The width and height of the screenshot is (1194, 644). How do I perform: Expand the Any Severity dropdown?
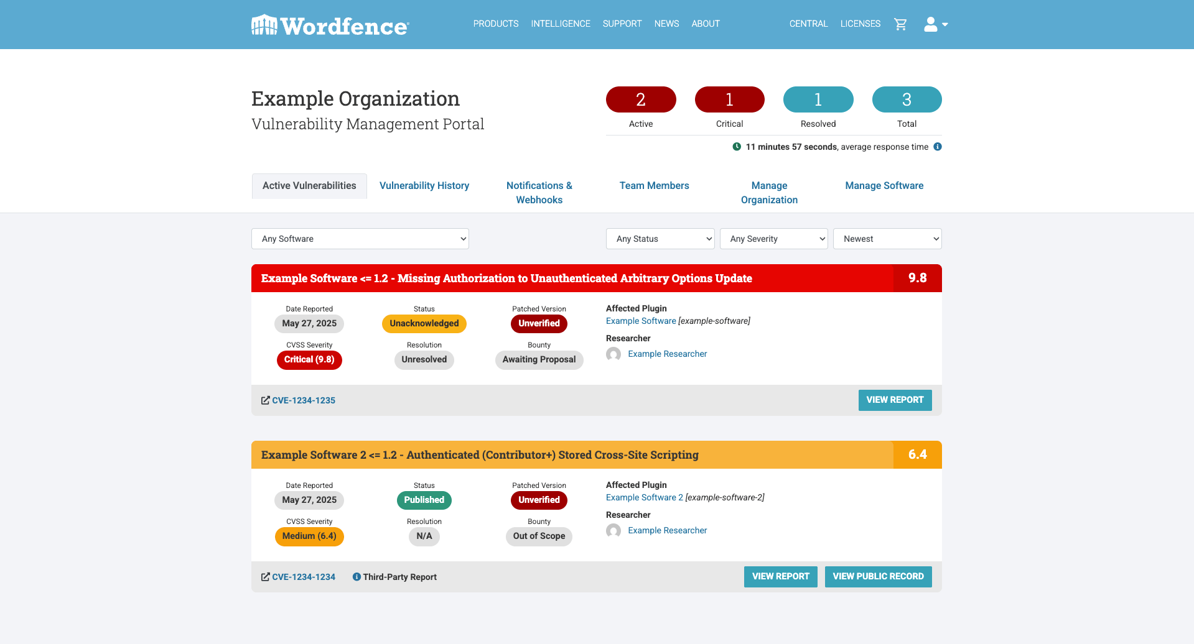(x=773, y=239)
